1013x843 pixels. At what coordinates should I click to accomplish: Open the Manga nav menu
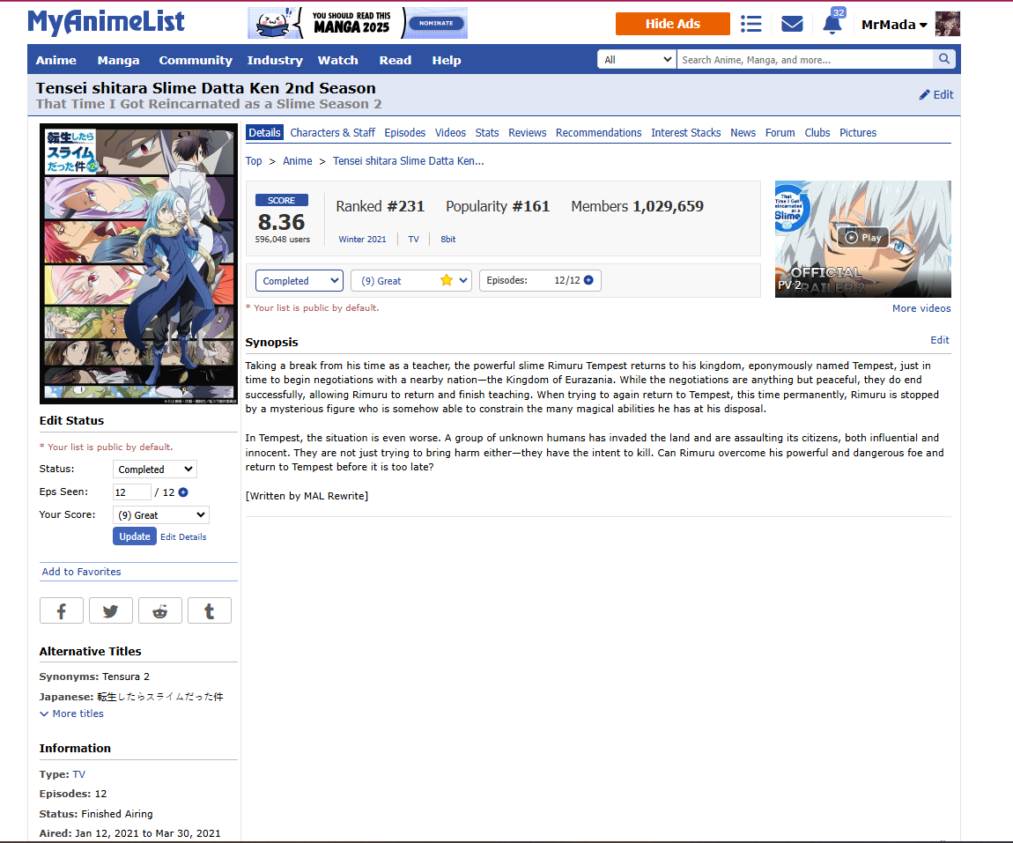click(x=118, y=60)
